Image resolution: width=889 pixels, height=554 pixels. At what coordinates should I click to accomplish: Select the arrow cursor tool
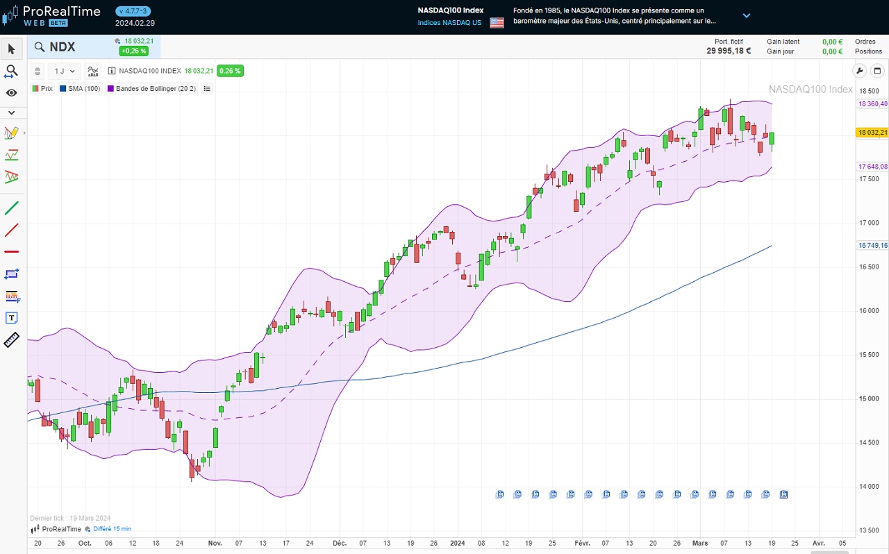[x=11, y=49]
